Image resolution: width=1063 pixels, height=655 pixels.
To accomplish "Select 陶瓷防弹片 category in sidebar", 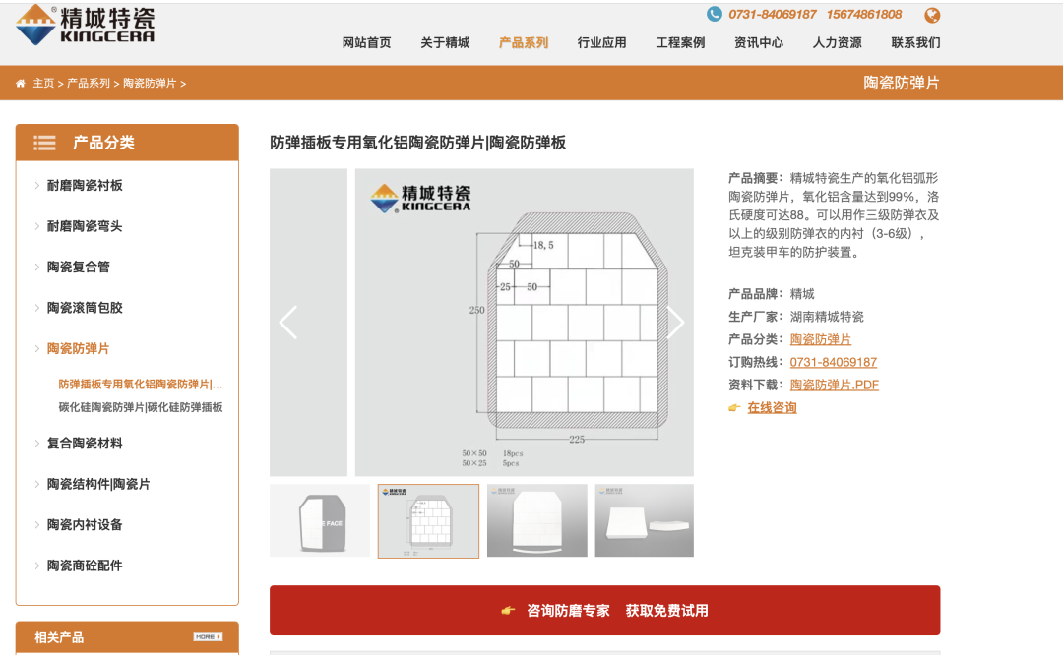I will 79,349.
